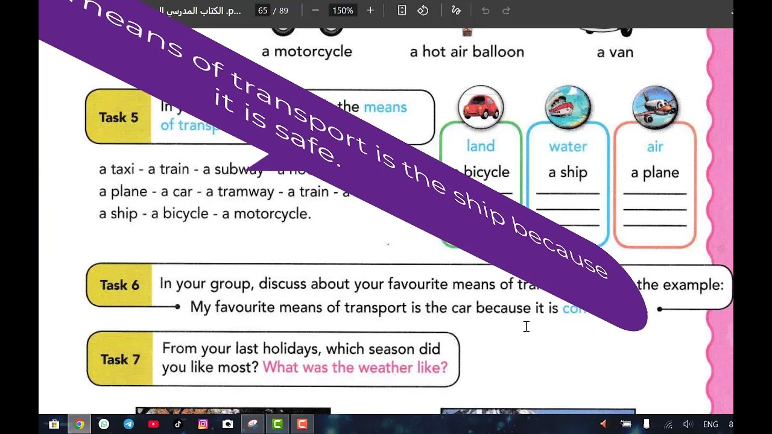Viewport: 772px width, 434px height.
Task: Open the Wi-Fi network tray icon
Action: point(668,424)
